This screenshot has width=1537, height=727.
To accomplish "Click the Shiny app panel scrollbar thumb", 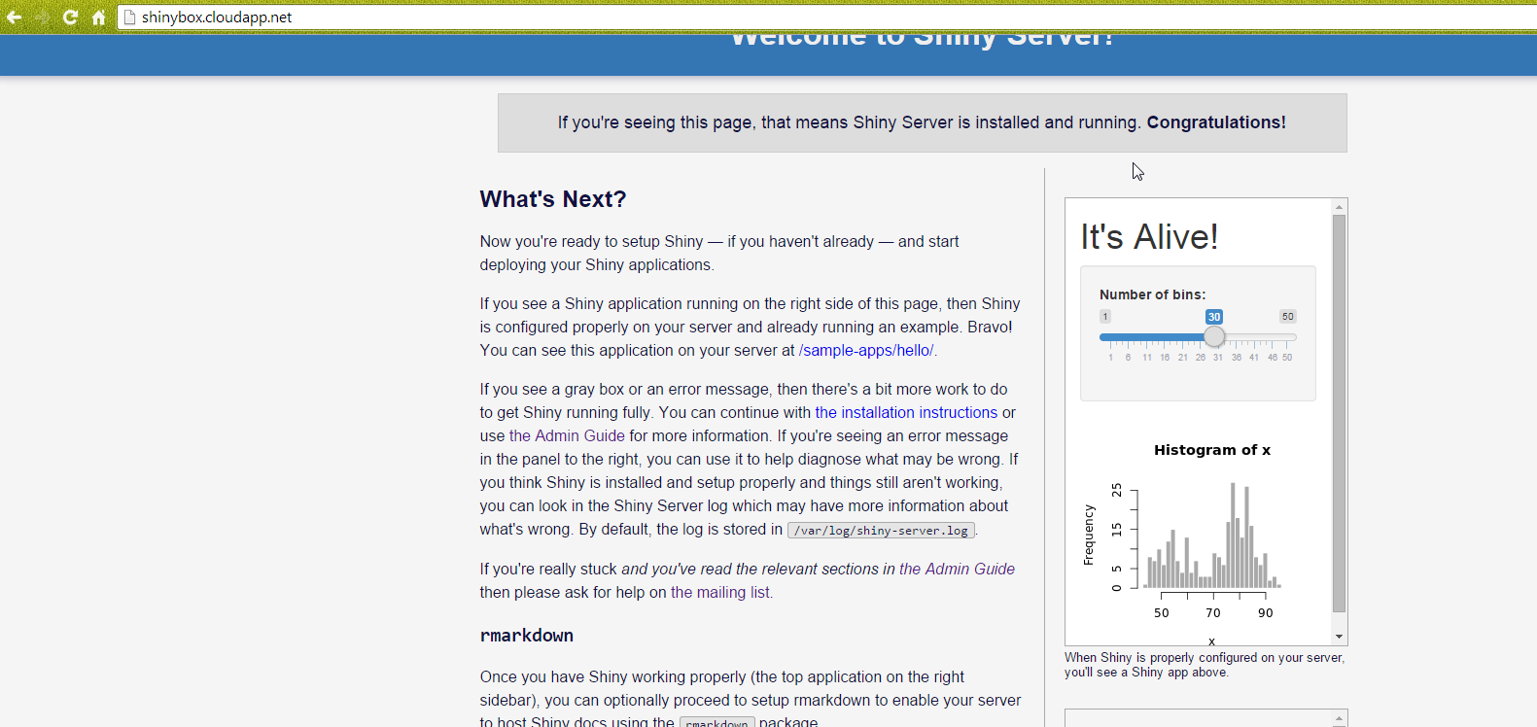I will click(1339, 413).
